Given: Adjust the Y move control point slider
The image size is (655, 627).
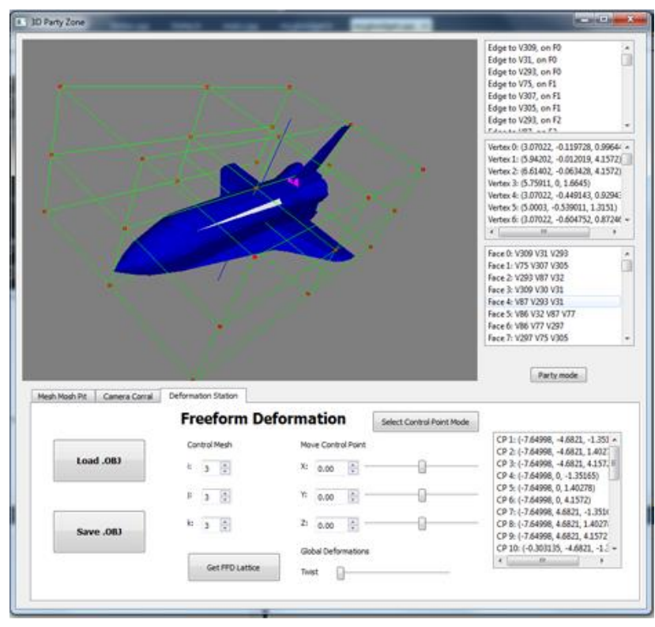Looking at the screenshot, I should (x=421, y=494).
